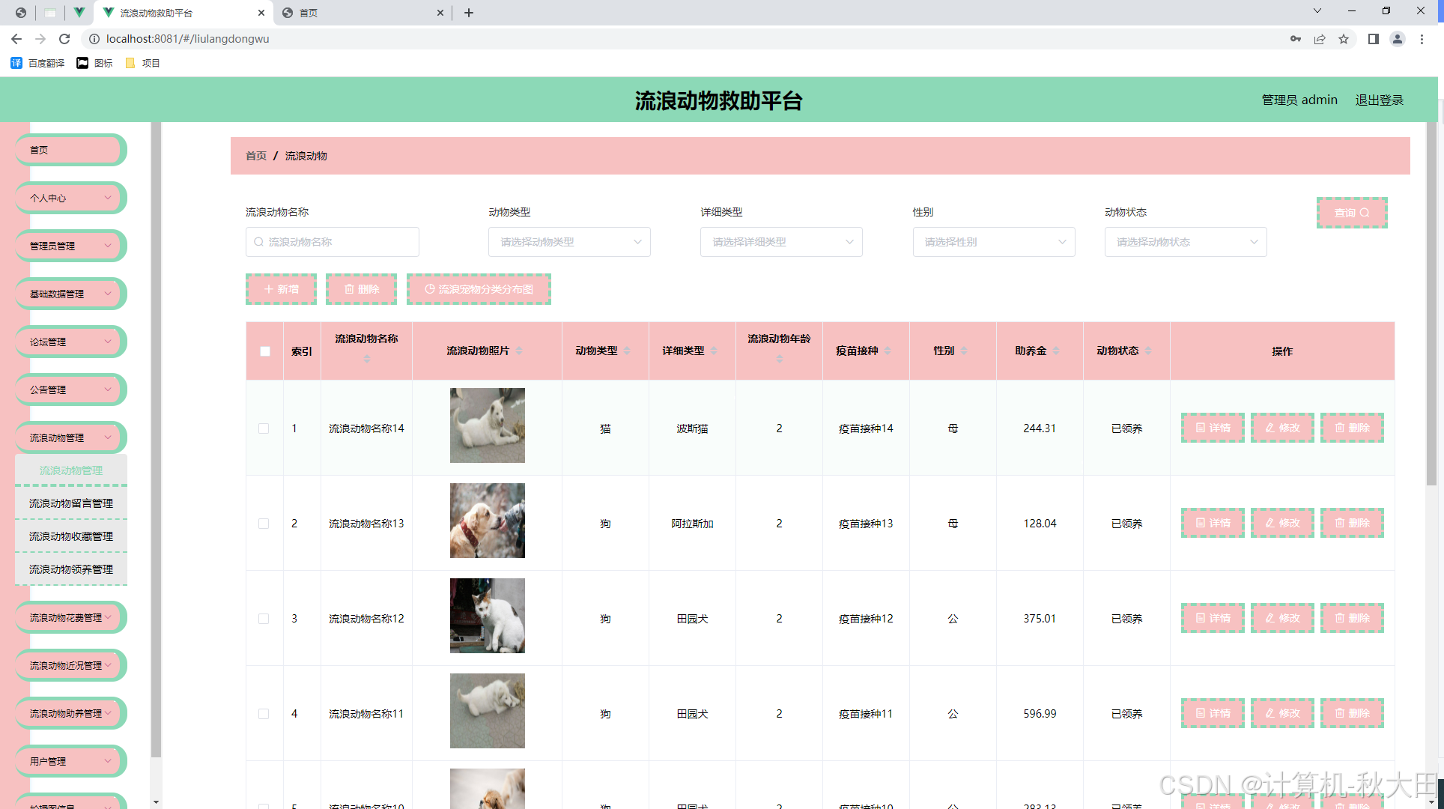The image size is (1444, 809).
Task: Open the 请选择动物类型 dropdown
Action: pos(569,242)
